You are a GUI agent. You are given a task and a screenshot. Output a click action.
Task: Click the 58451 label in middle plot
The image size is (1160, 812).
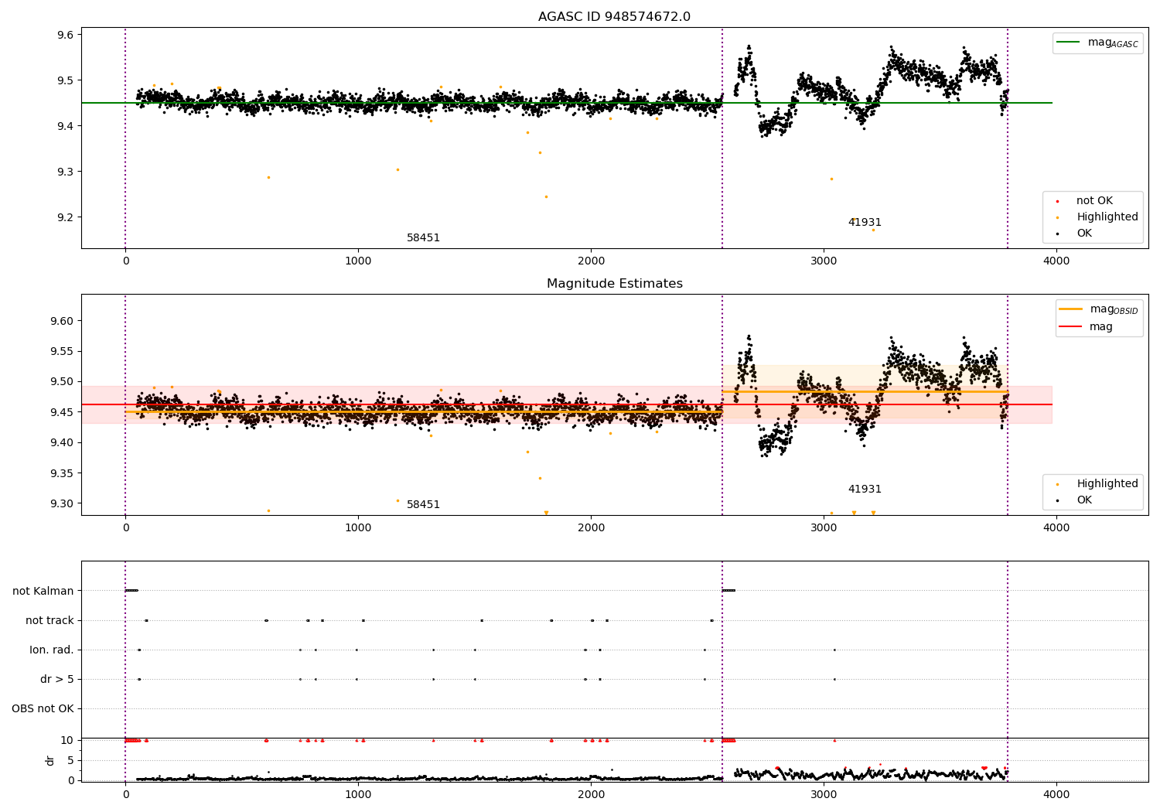point(423,505)
